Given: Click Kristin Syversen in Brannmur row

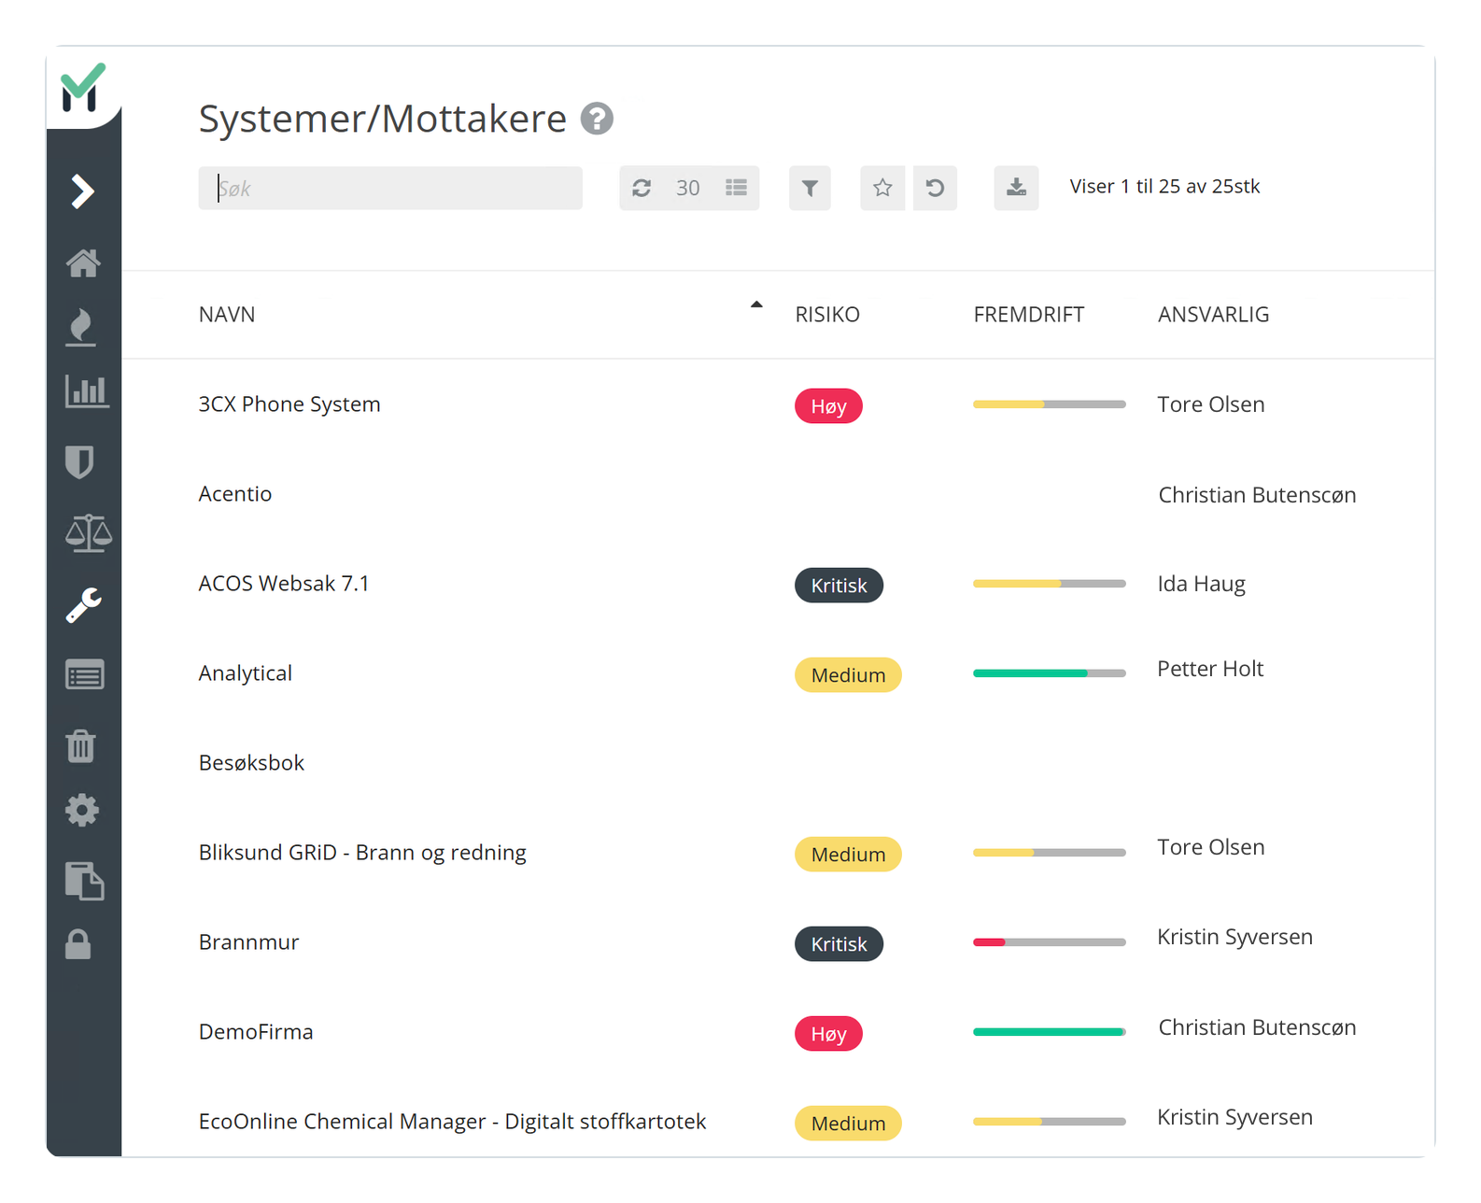Looking at the screenshot, I should (x=1235, y=938).
